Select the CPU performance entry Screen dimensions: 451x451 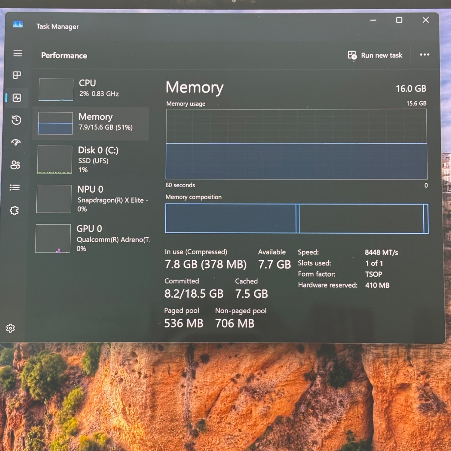[x=93, y=89]
